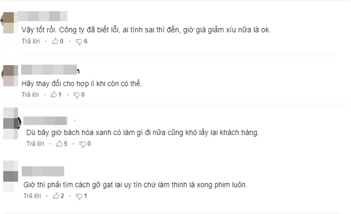Dislike the comment about 'bách hóa xanh'
The height and width of the screenshot is (214, 351).
coord(82,144)
